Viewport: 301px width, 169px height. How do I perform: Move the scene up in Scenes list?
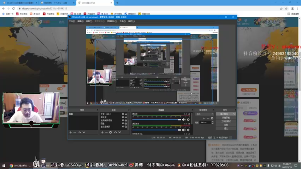[x=80, y=132]
